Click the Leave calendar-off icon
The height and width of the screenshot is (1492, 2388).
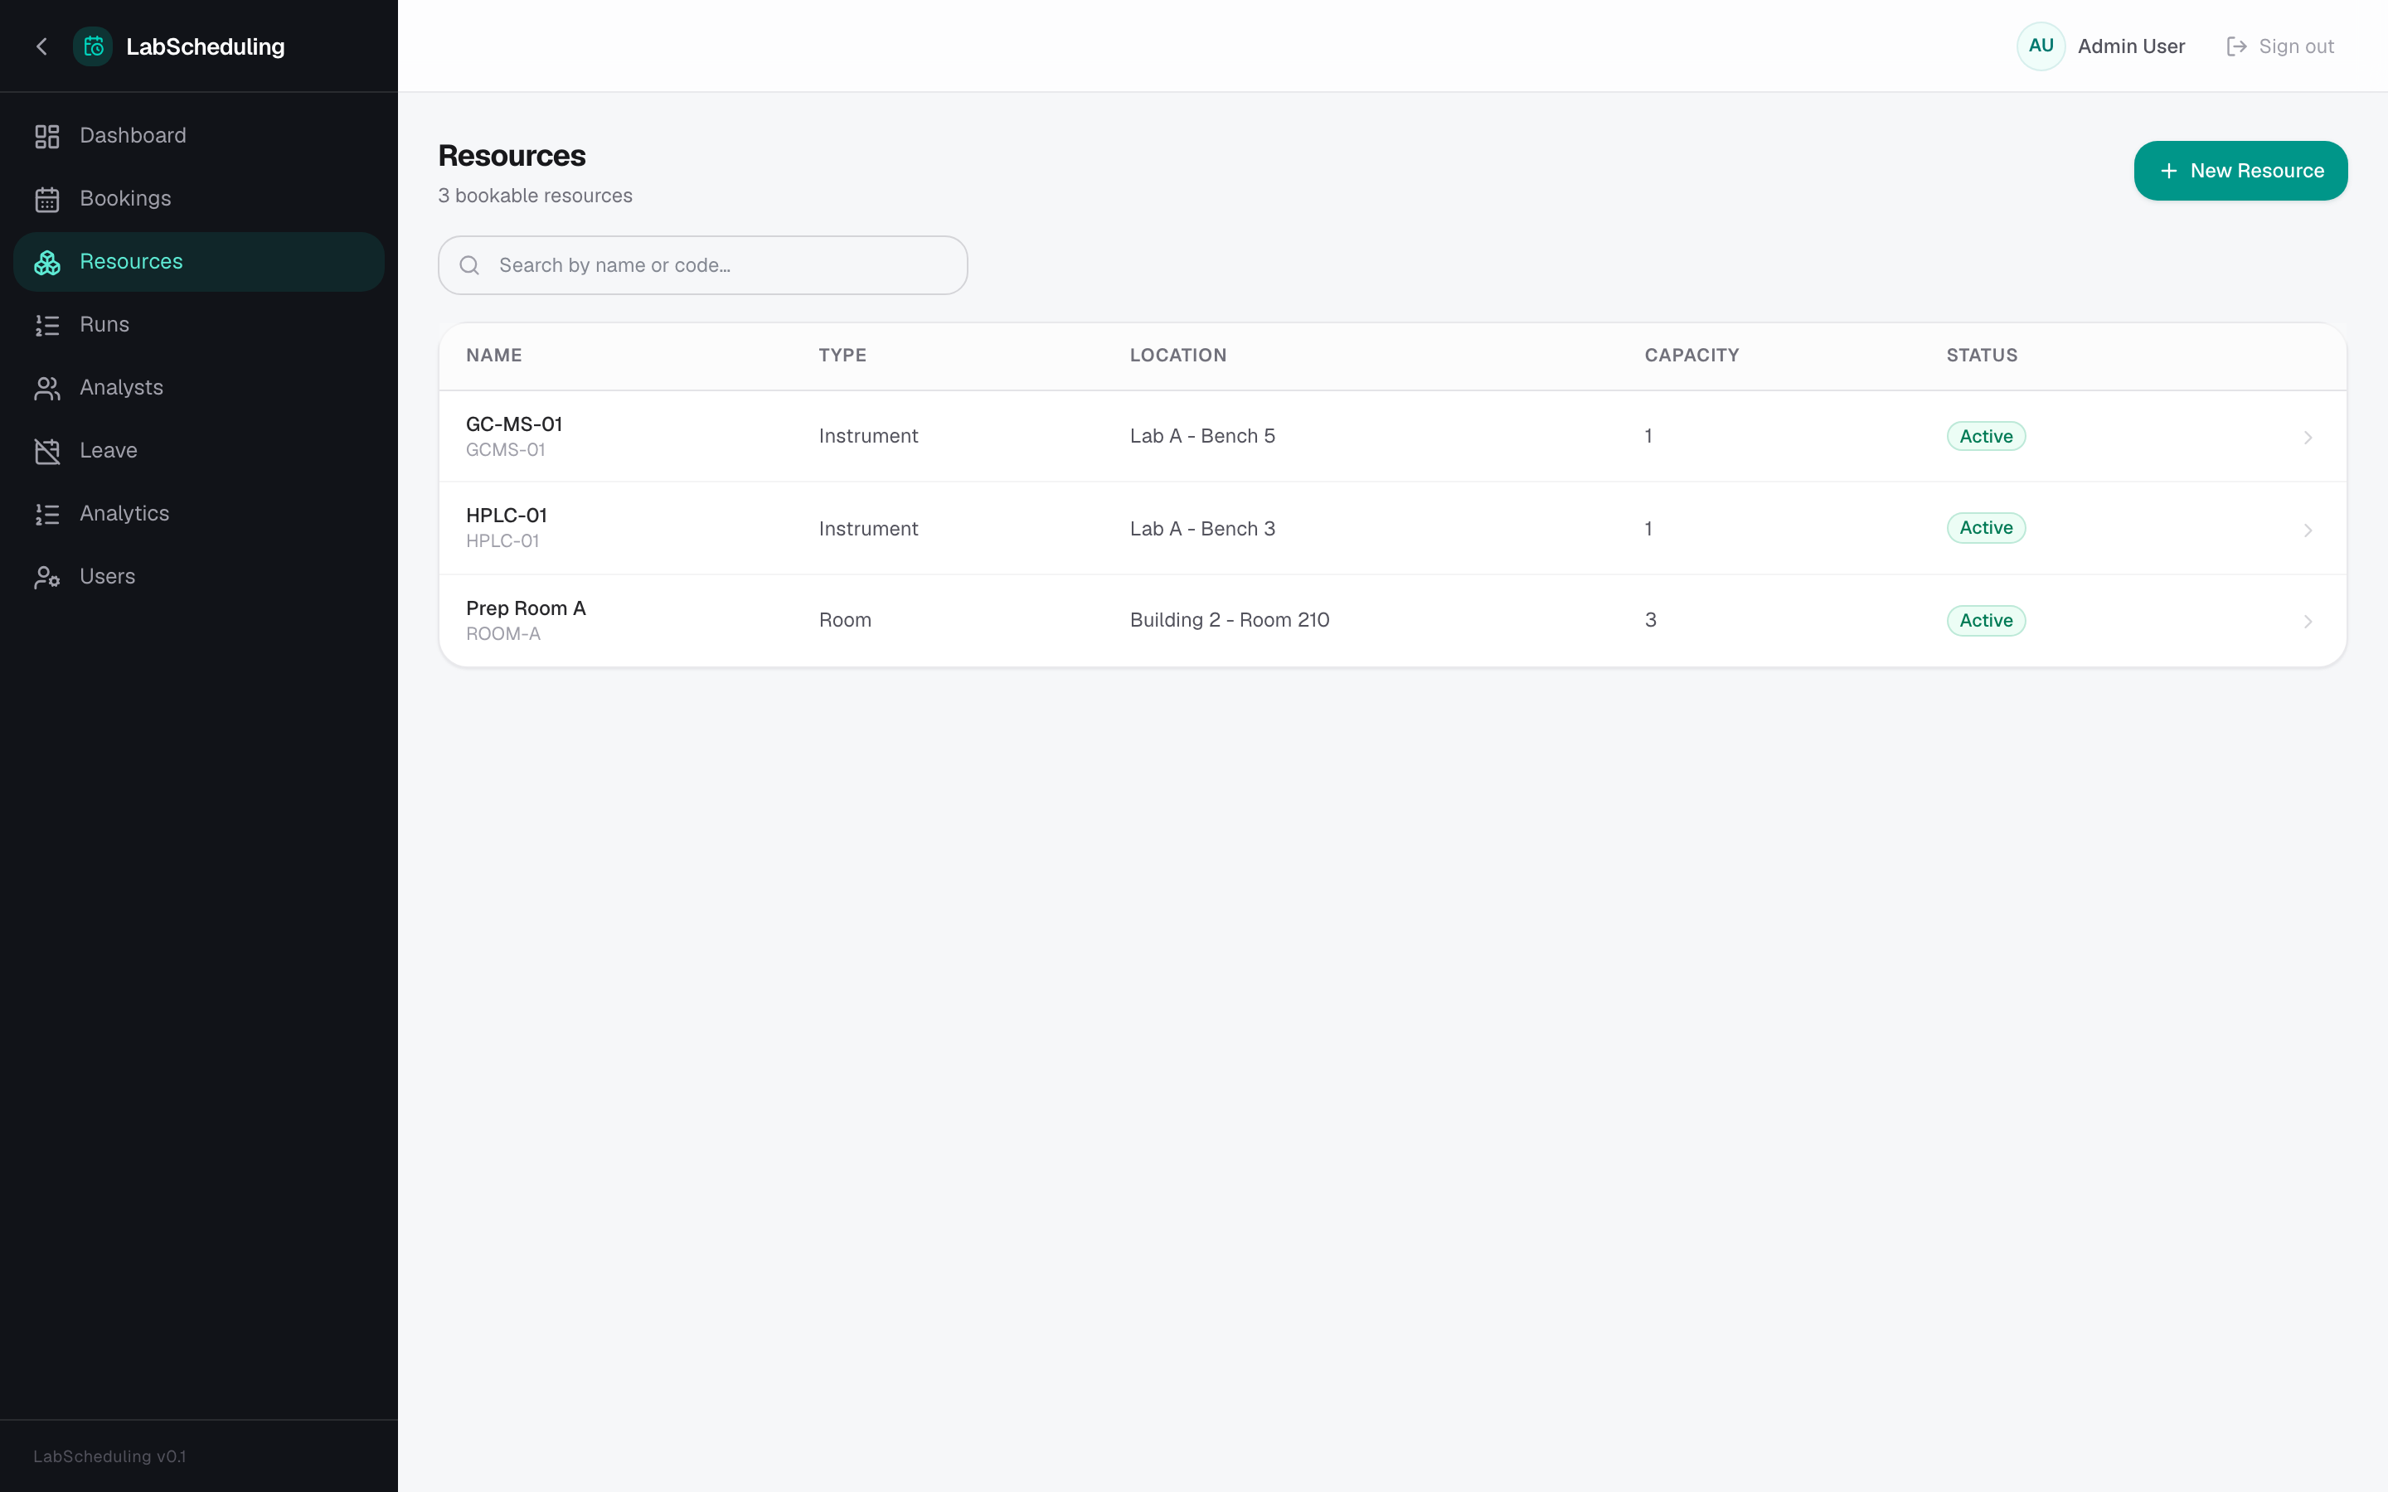[47, 451]
